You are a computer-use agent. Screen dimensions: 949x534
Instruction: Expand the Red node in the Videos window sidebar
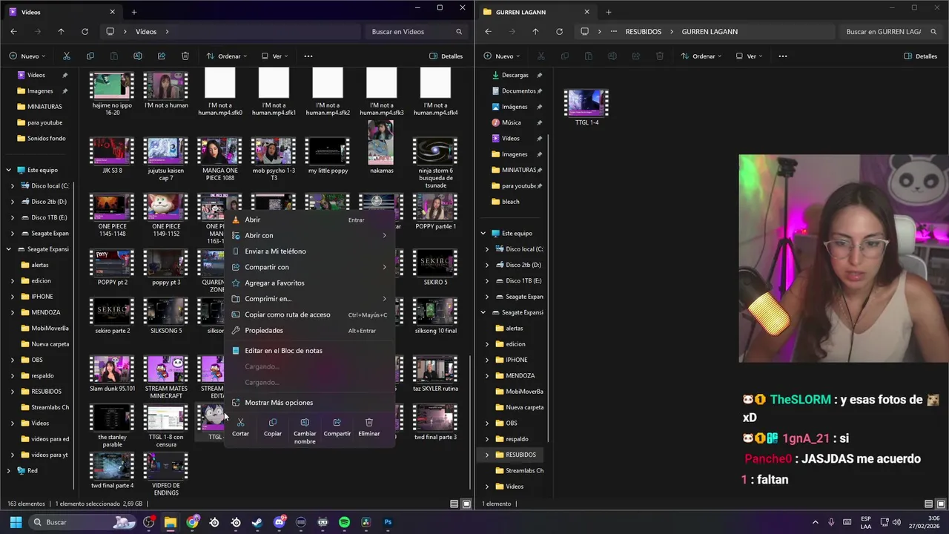(x=9, y=471)
